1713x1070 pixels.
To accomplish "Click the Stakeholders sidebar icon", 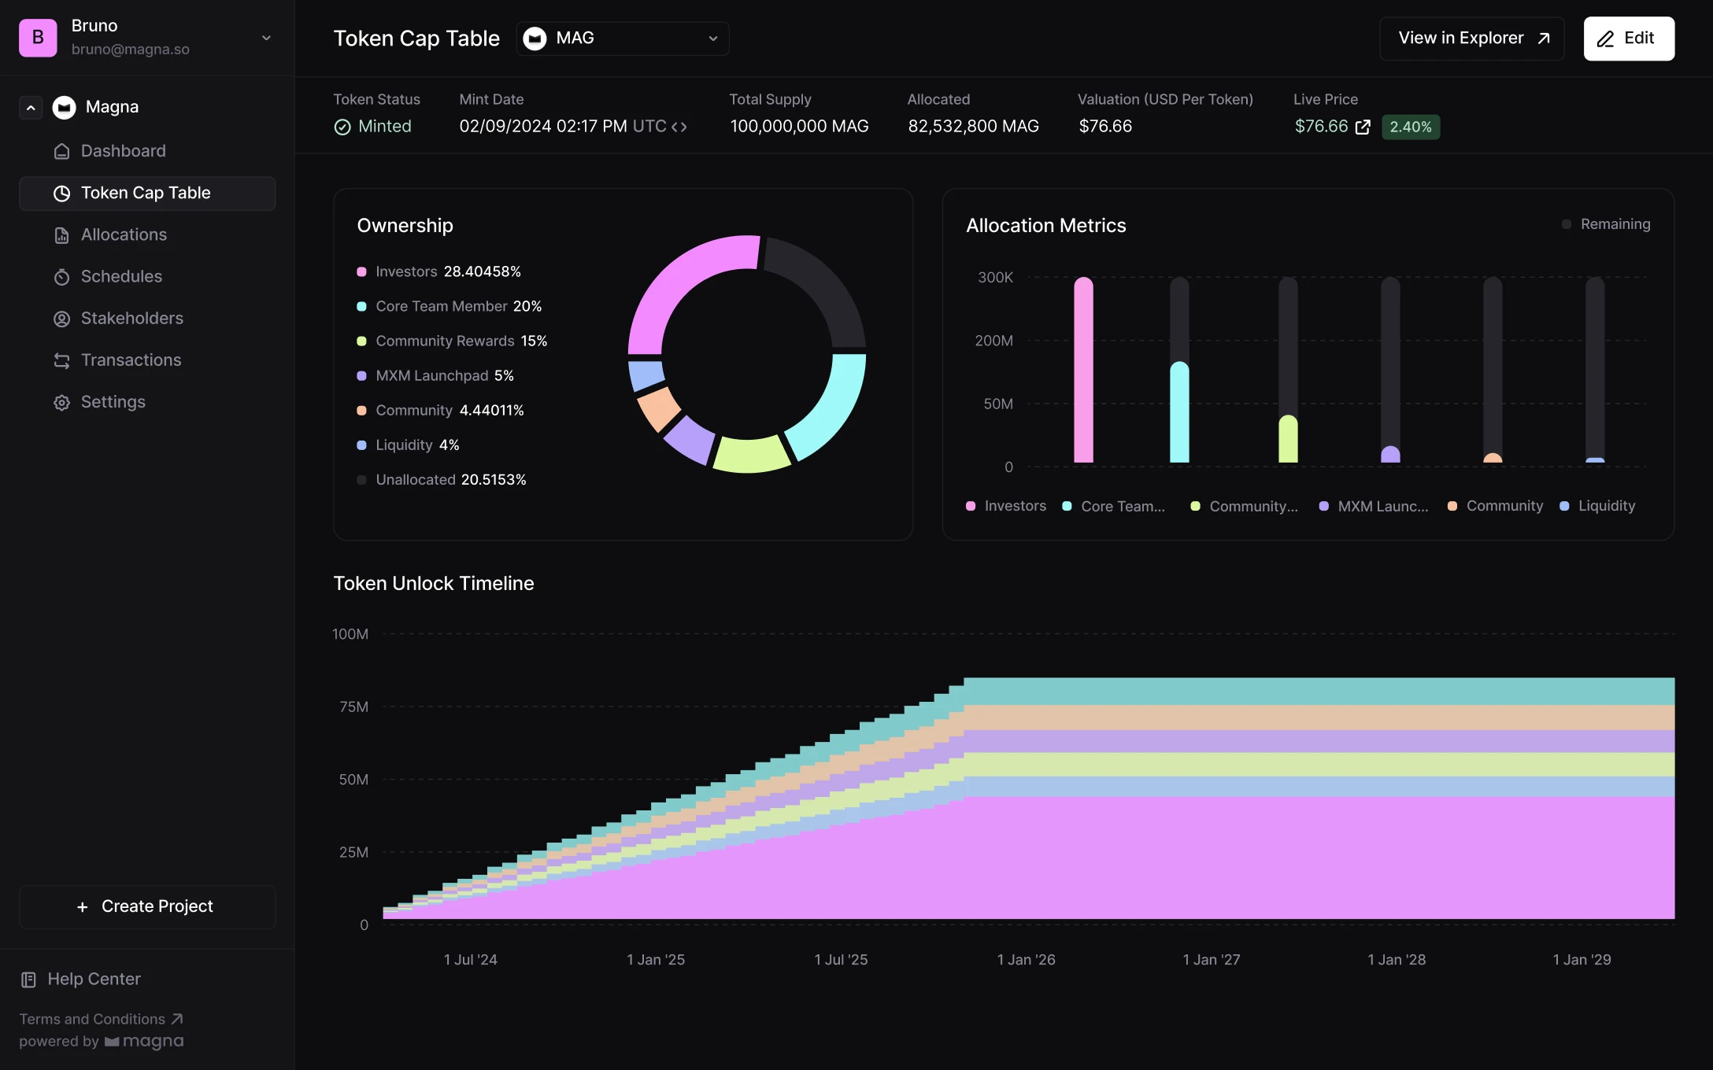I will pos(62,318).
